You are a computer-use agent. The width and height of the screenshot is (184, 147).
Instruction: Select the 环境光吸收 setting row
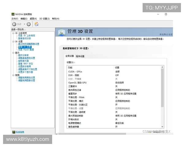point(114,119)
